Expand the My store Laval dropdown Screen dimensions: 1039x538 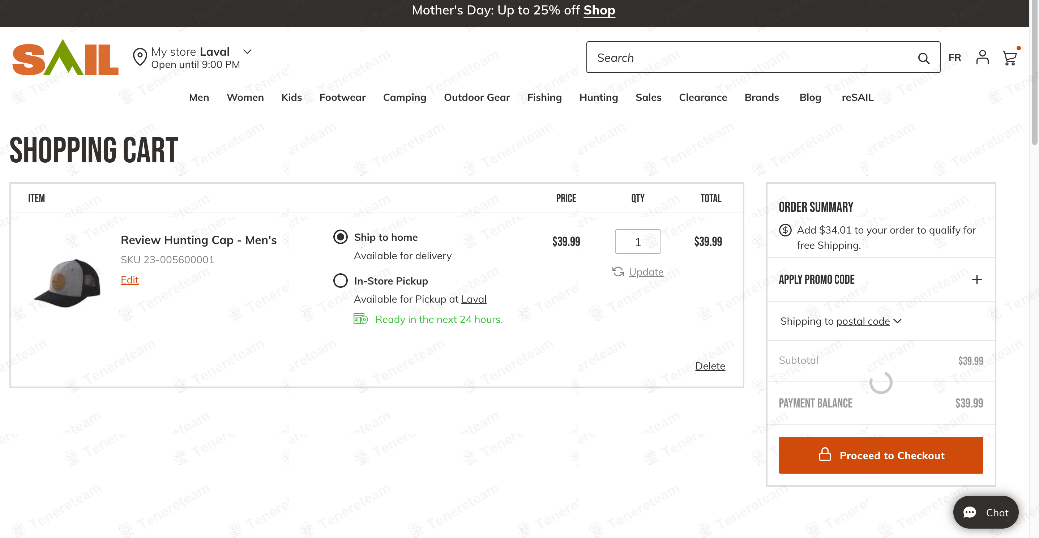click(x=247, y=52)
